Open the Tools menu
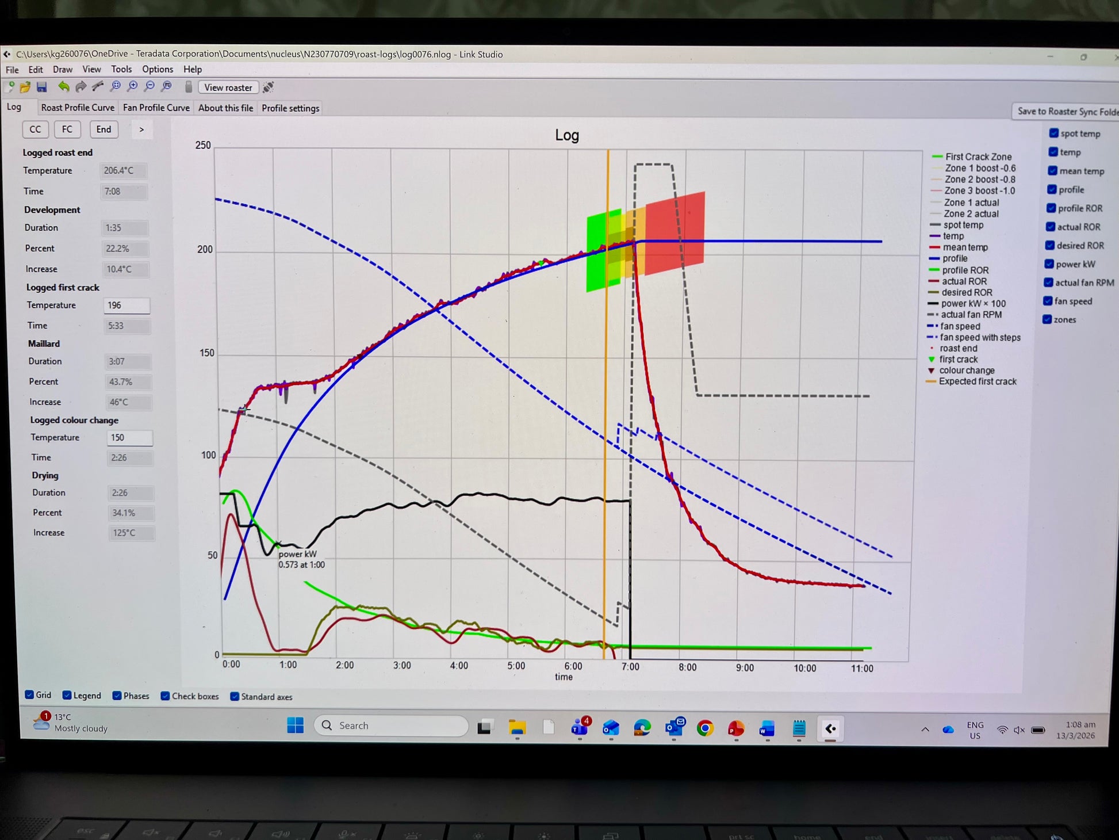Viewport: 1119px width, 840px height. [121, 69]
